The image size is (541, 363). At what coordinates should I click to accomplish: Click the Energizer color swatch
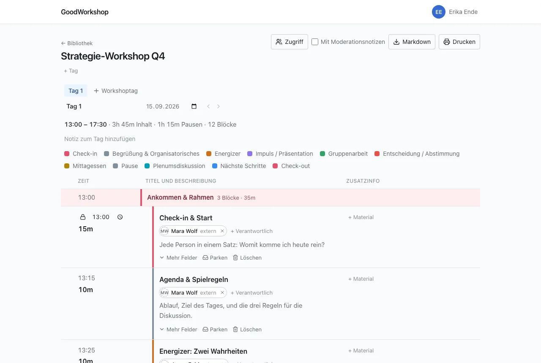[x=209, y=154]
